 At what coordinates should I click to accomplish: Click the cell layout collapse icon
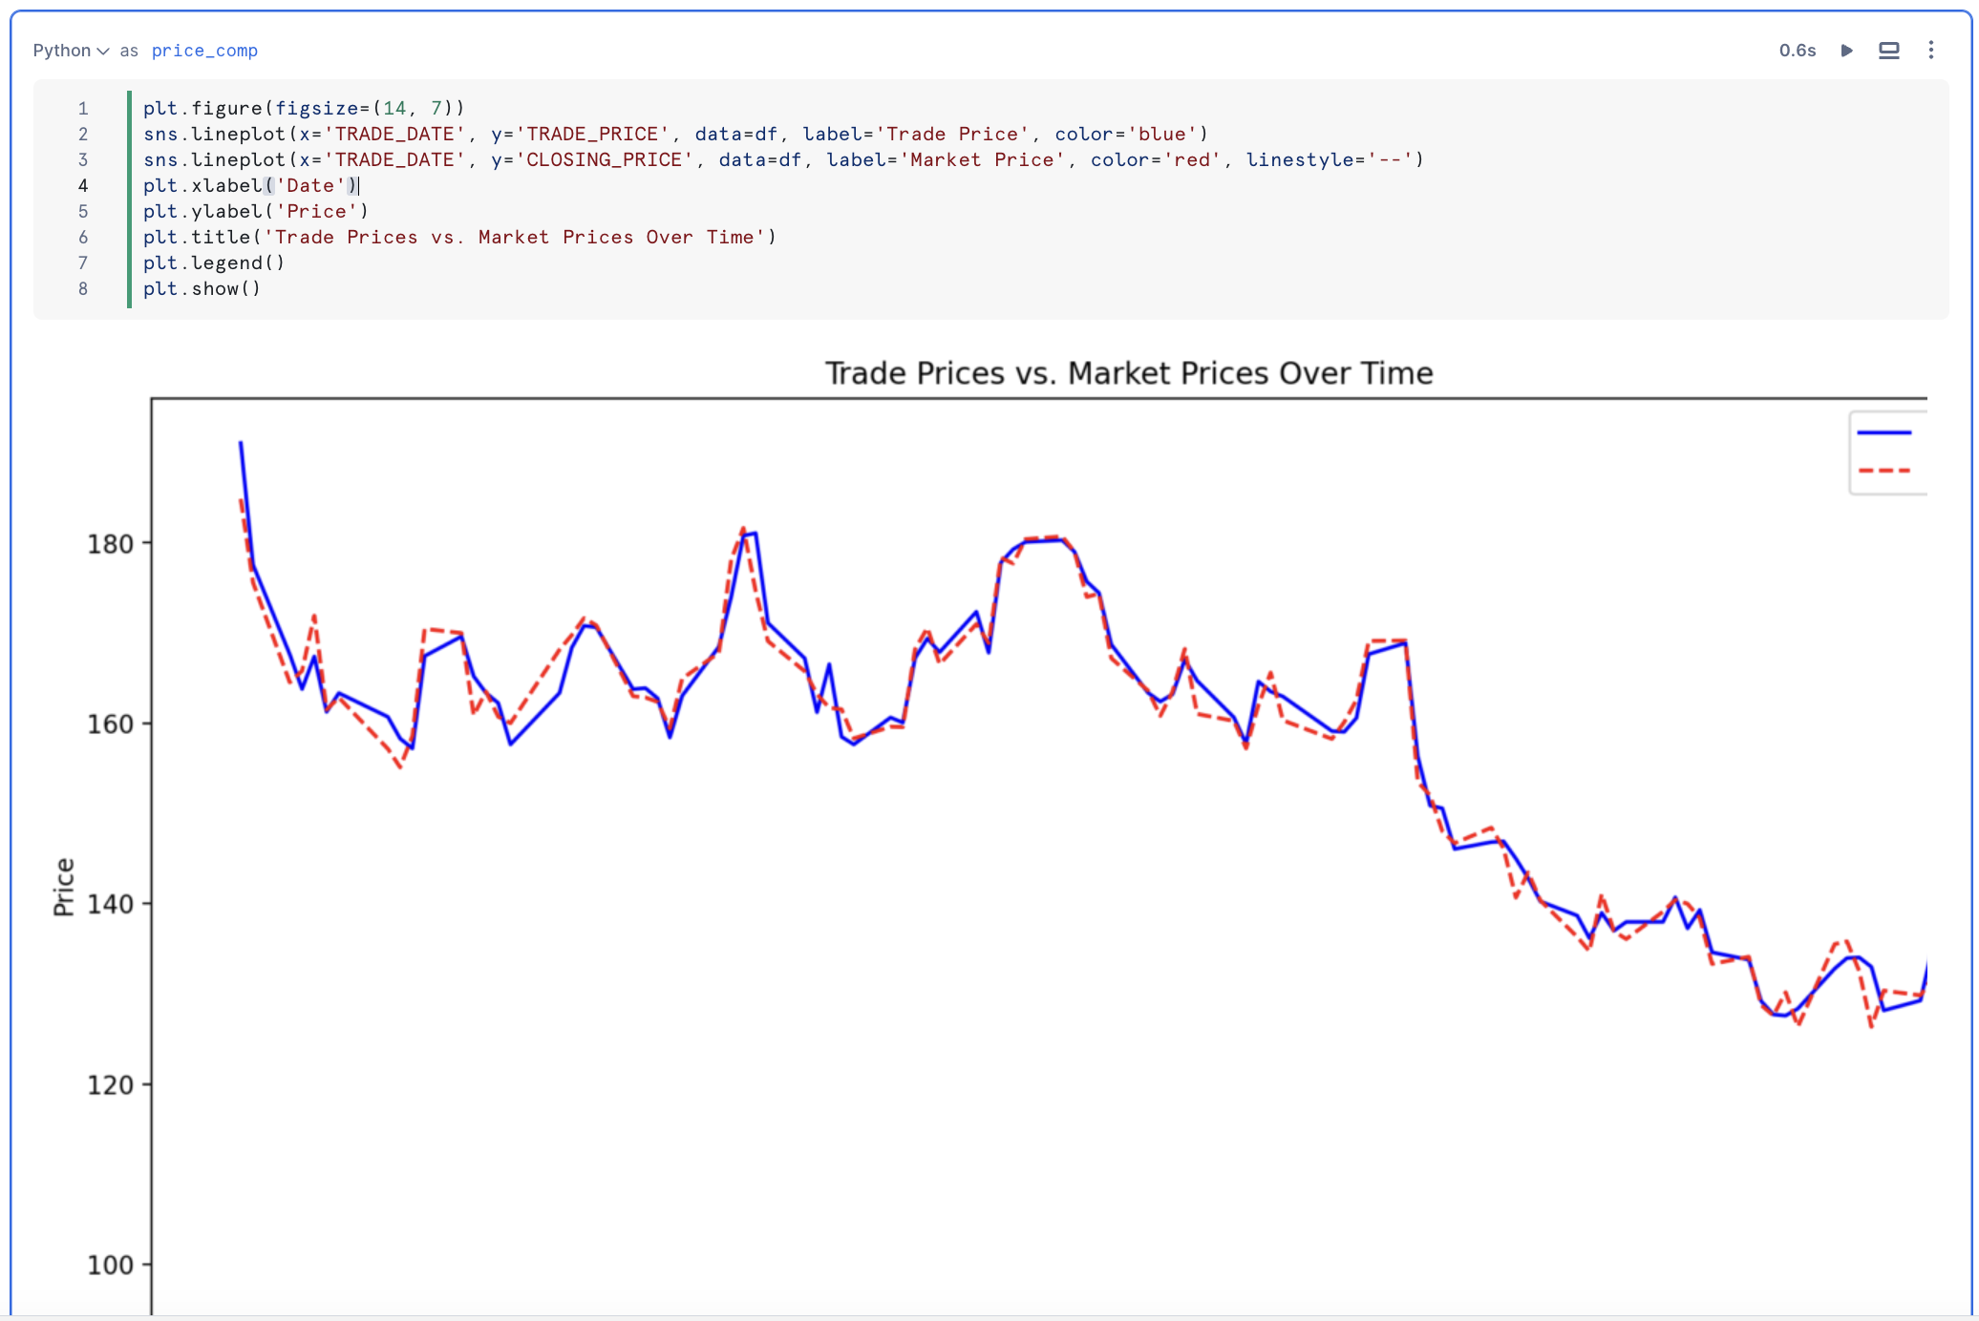1888,51
